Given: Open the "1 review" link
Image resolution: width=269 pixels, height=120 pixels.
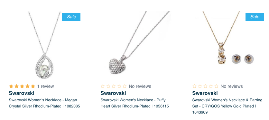Looking at the screenshot, I should [x=45, y=86].
